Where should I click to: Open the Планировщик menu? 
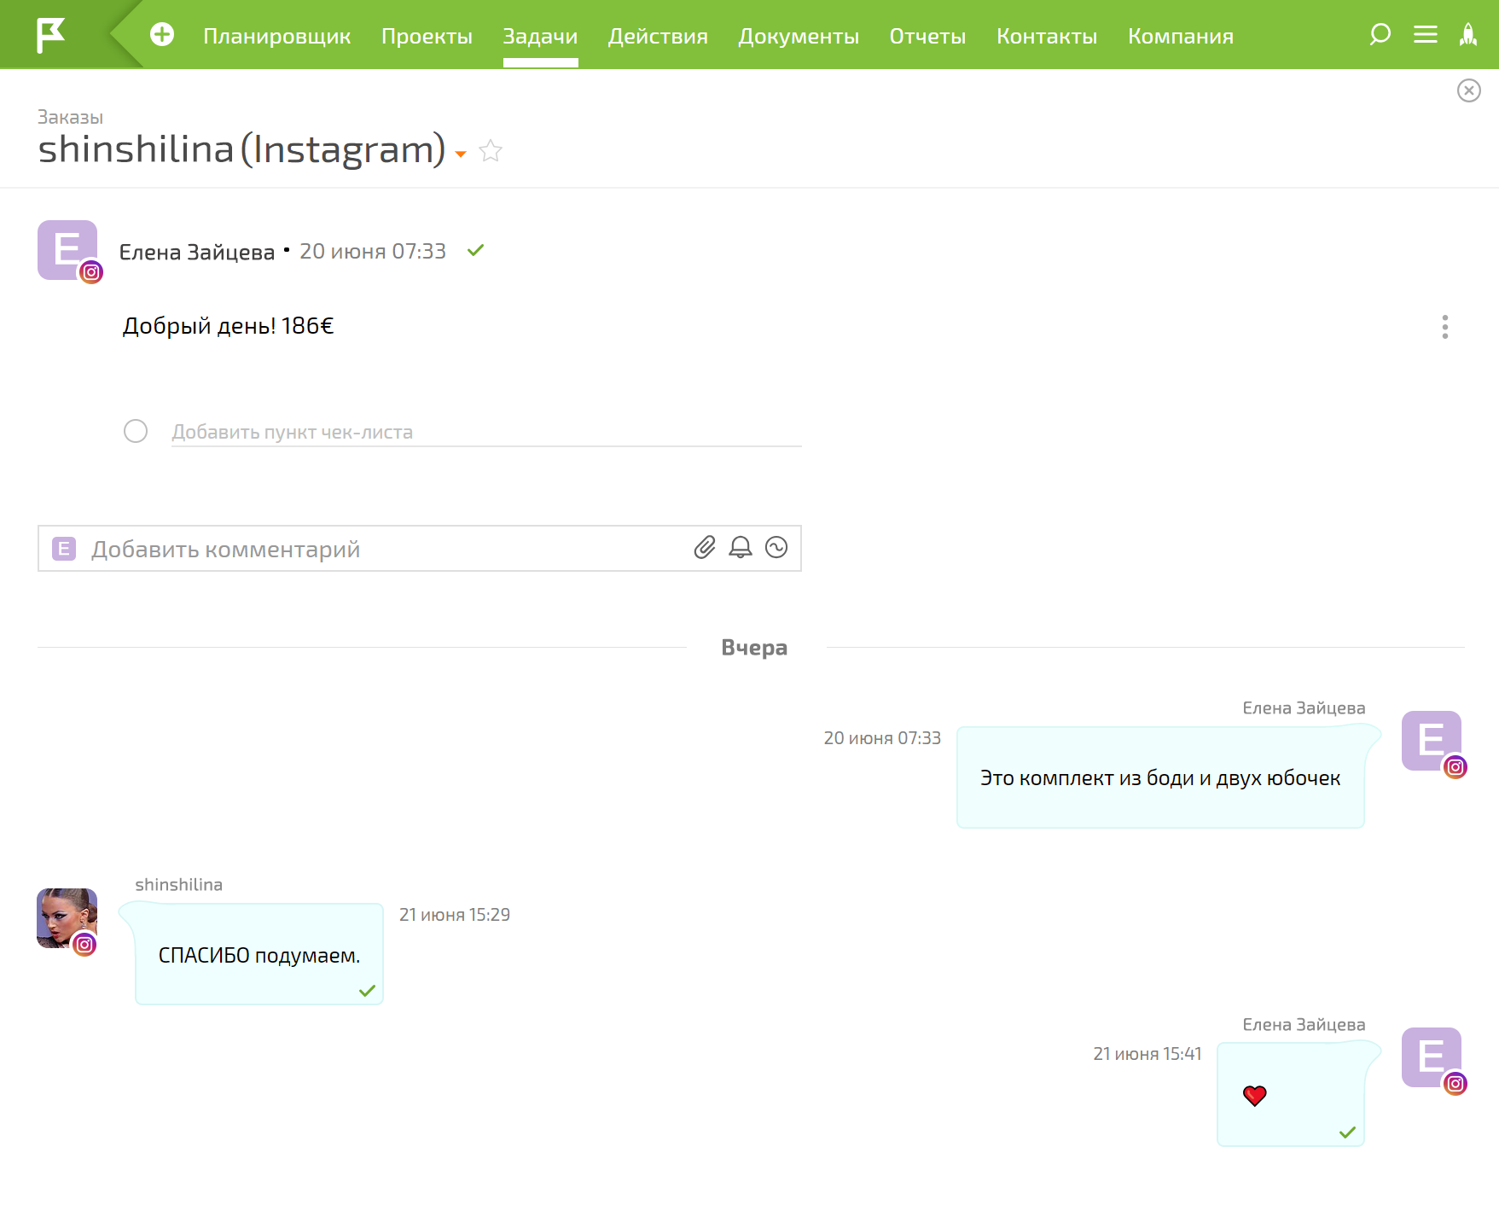point(276,37)
